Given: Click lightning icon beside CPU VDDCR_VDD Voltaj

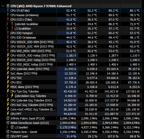Looking at the screenshot, I should [8, 55].
